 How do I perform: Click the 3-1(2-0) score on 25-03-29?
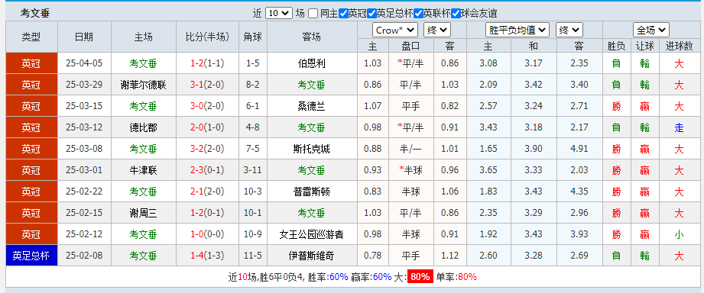coord(207,85)
